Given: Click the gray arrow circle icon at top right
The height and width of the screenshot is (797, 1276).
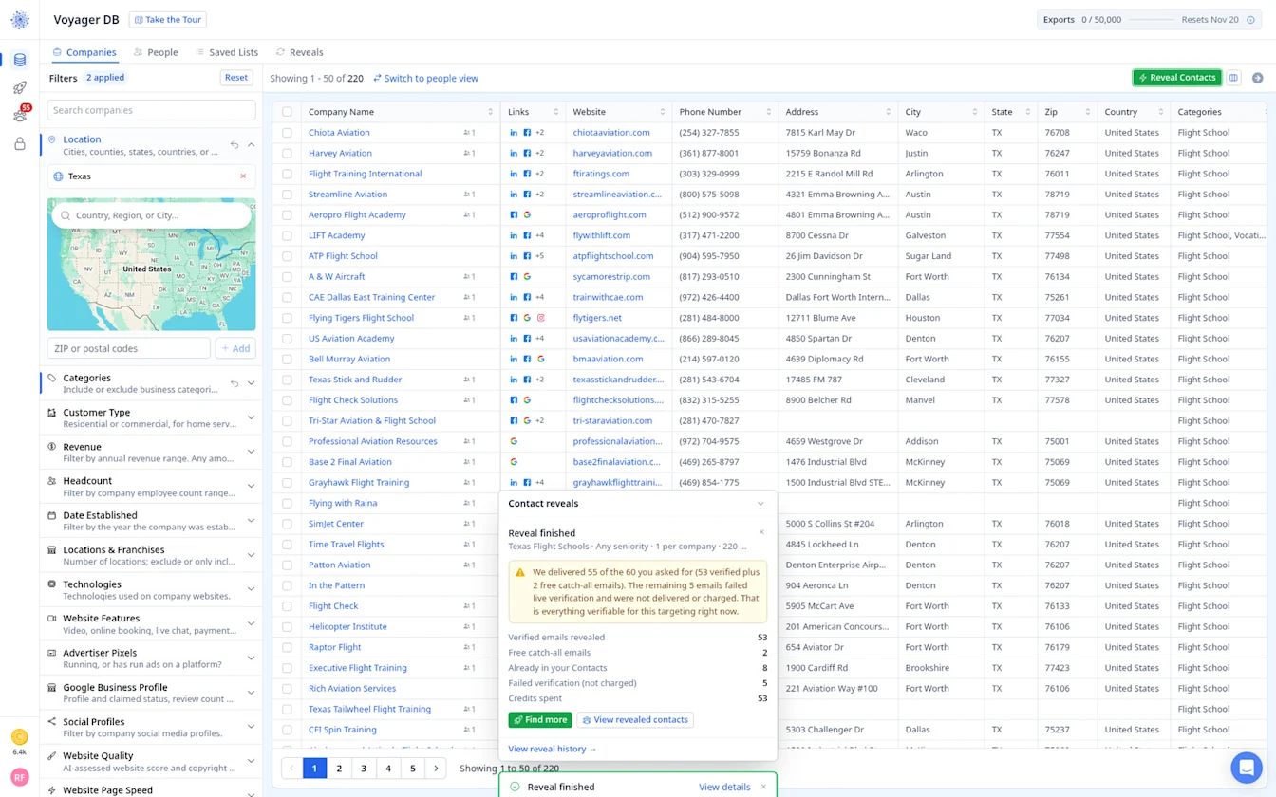Looking at the screenshot, I should click(1258, 78).
